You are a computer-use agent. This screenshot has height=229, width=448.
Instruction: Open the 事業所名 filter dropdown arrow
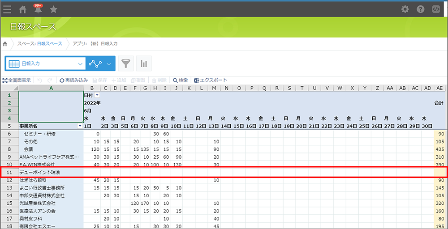[x=80, y=126]
